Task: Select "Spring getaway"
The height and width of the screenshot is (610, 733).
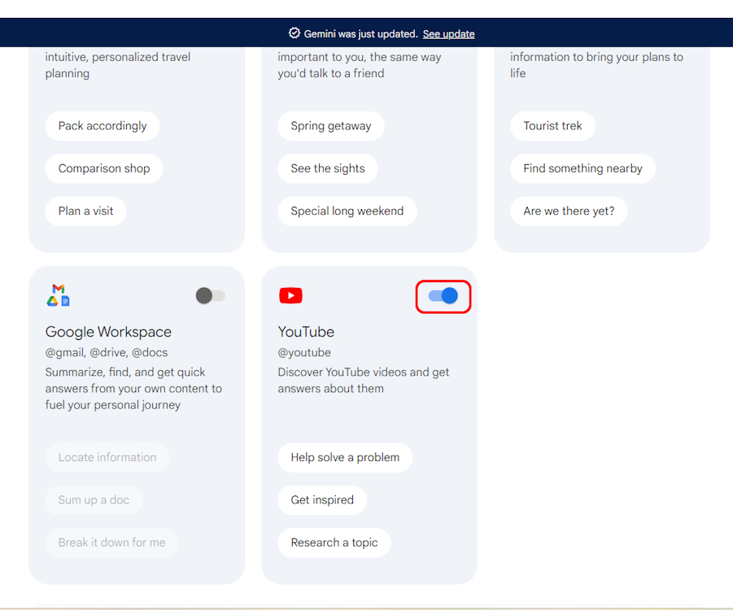Action: pos(330,126)
